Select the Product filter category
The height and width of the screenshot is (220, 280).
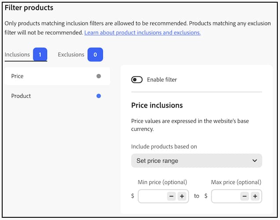(21, 96)
